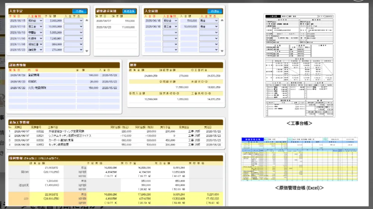Click the 粗利情報 panel header
This screenshot has height=209, width=373.
point(116,158)
